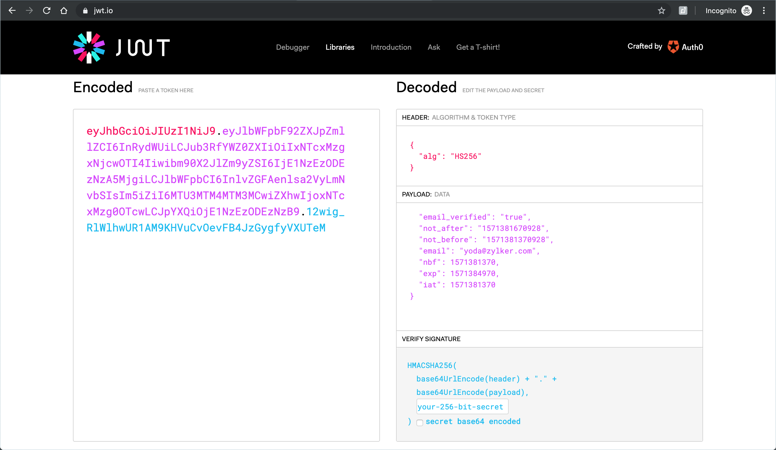
Task: Open the Chrome three-dot menu
Action: coord(764,11)
